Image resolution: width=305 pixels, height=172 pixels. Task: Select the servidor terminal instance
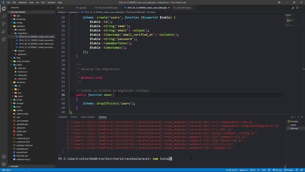click(294, 121)
